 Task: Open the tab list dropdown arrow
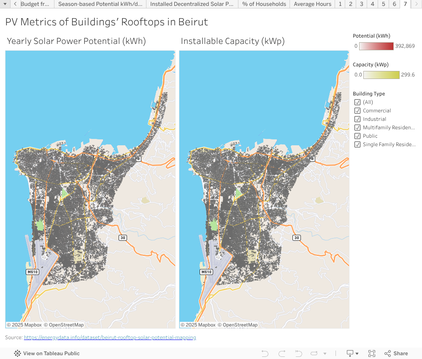click(5, 4)
